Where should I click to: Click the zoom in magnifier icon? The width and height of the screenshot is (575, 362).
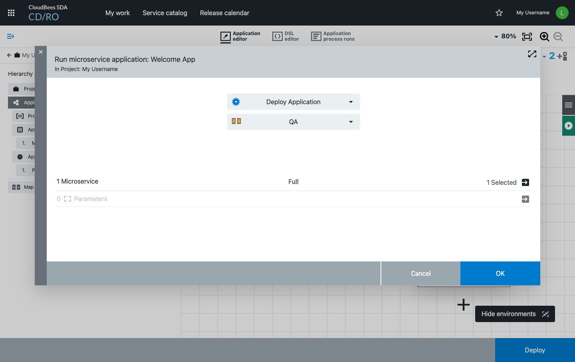pos(544,37)
